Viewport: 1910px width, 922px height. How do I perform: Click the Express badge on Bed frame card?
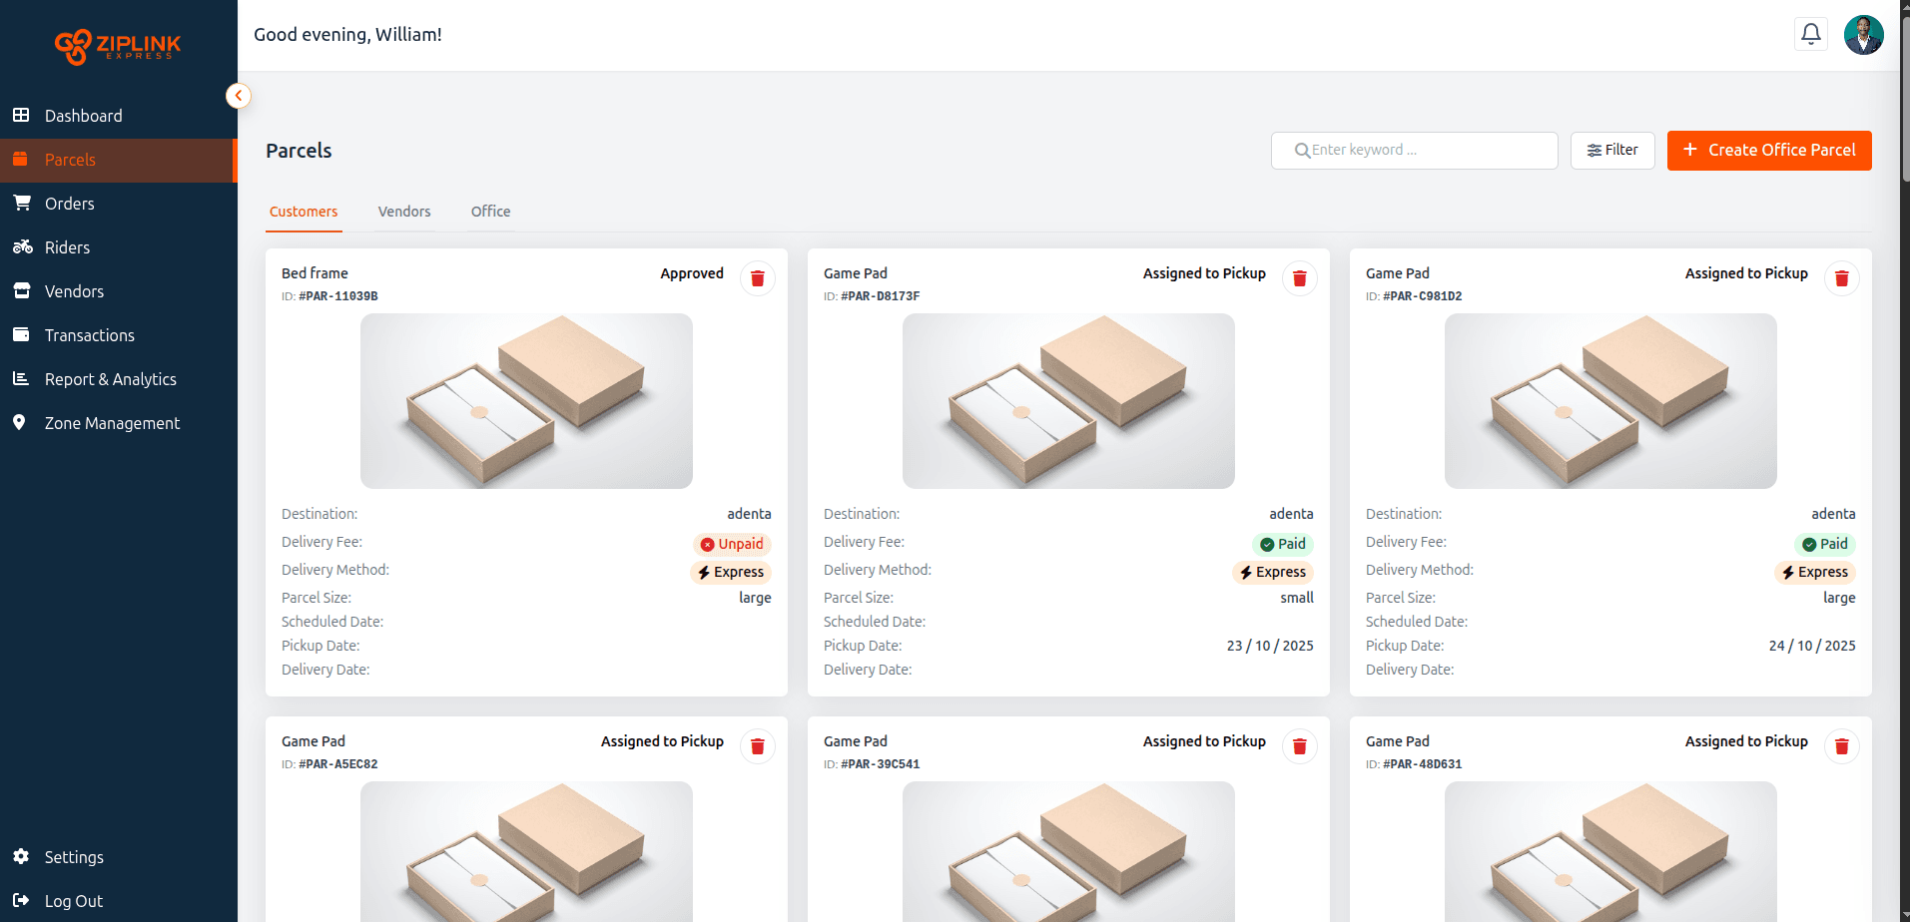click(x=731, y=572)
